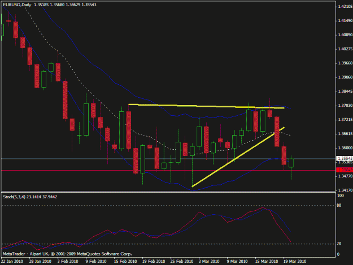Click the 19 Mar 2010 date label
The width and height of the screenshot is (353, 265).
pyautogui.click(x=295, y=262)
